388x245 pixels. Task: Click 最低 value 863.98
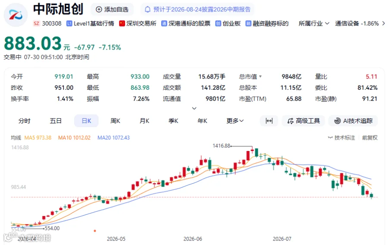(x=140, y=88)
